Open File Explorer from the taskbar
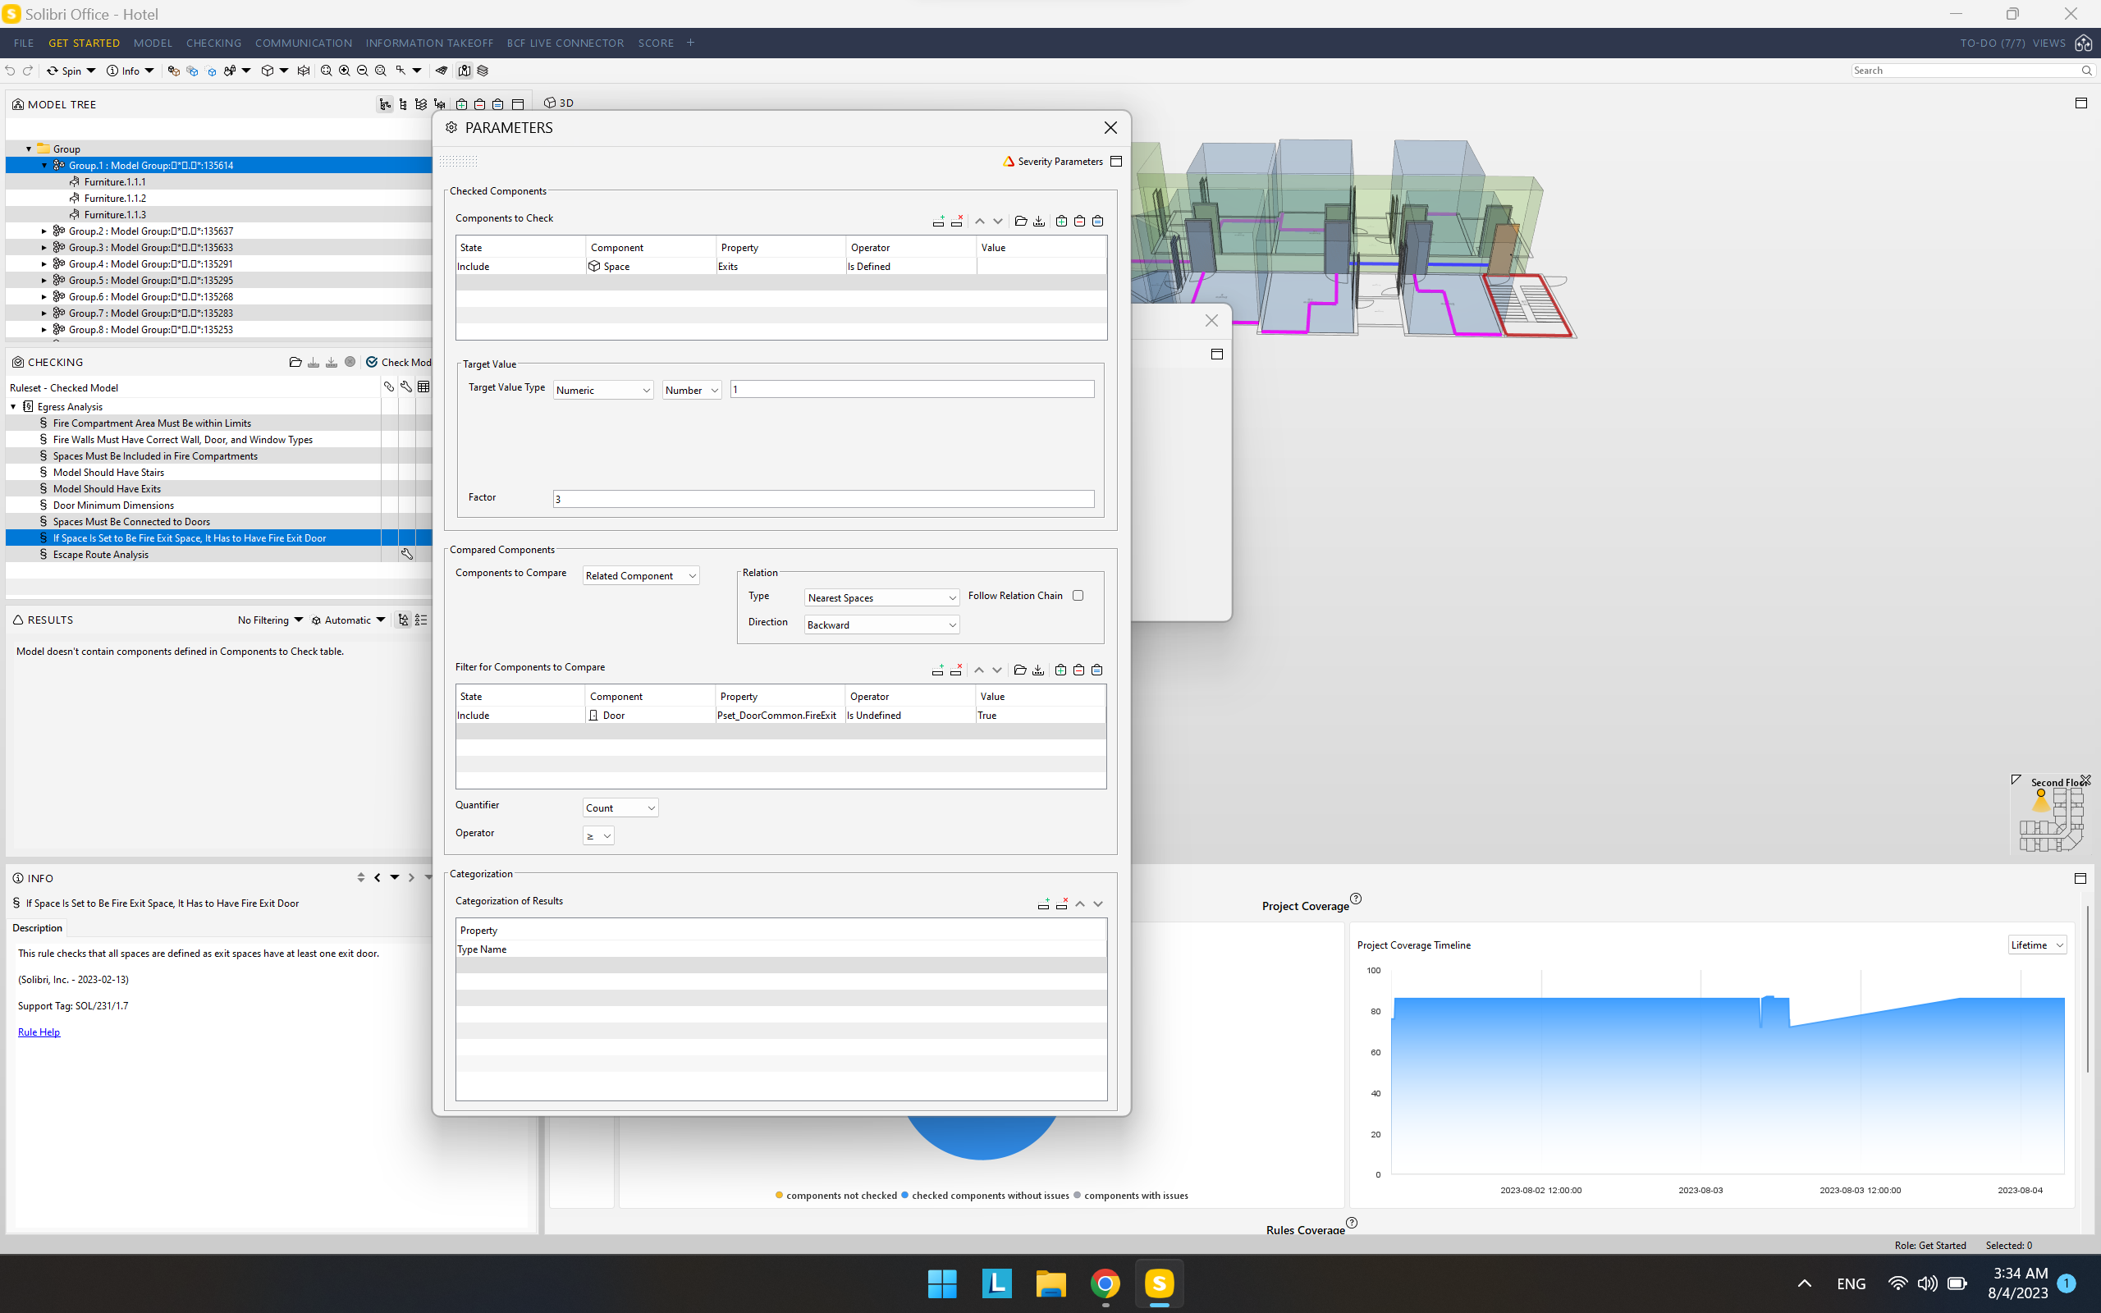This screenshot has height=1313, width=2101. click(x=1050, y=1283)
